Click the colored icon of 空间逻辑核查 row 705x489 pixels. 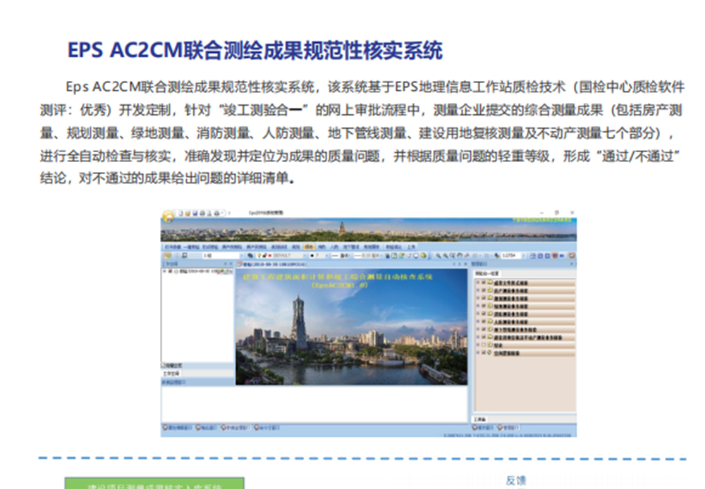pos(489,352)
